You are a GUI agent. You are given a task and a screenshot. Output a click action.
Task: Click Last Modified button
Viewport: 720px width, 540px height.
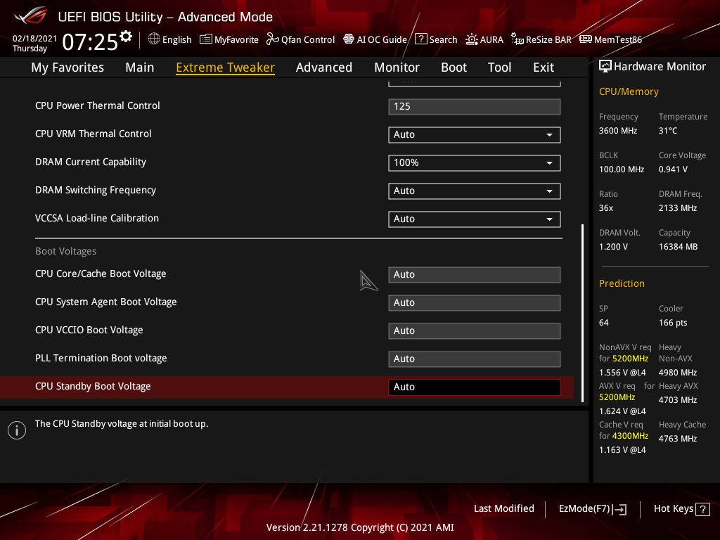pos(503,508)
